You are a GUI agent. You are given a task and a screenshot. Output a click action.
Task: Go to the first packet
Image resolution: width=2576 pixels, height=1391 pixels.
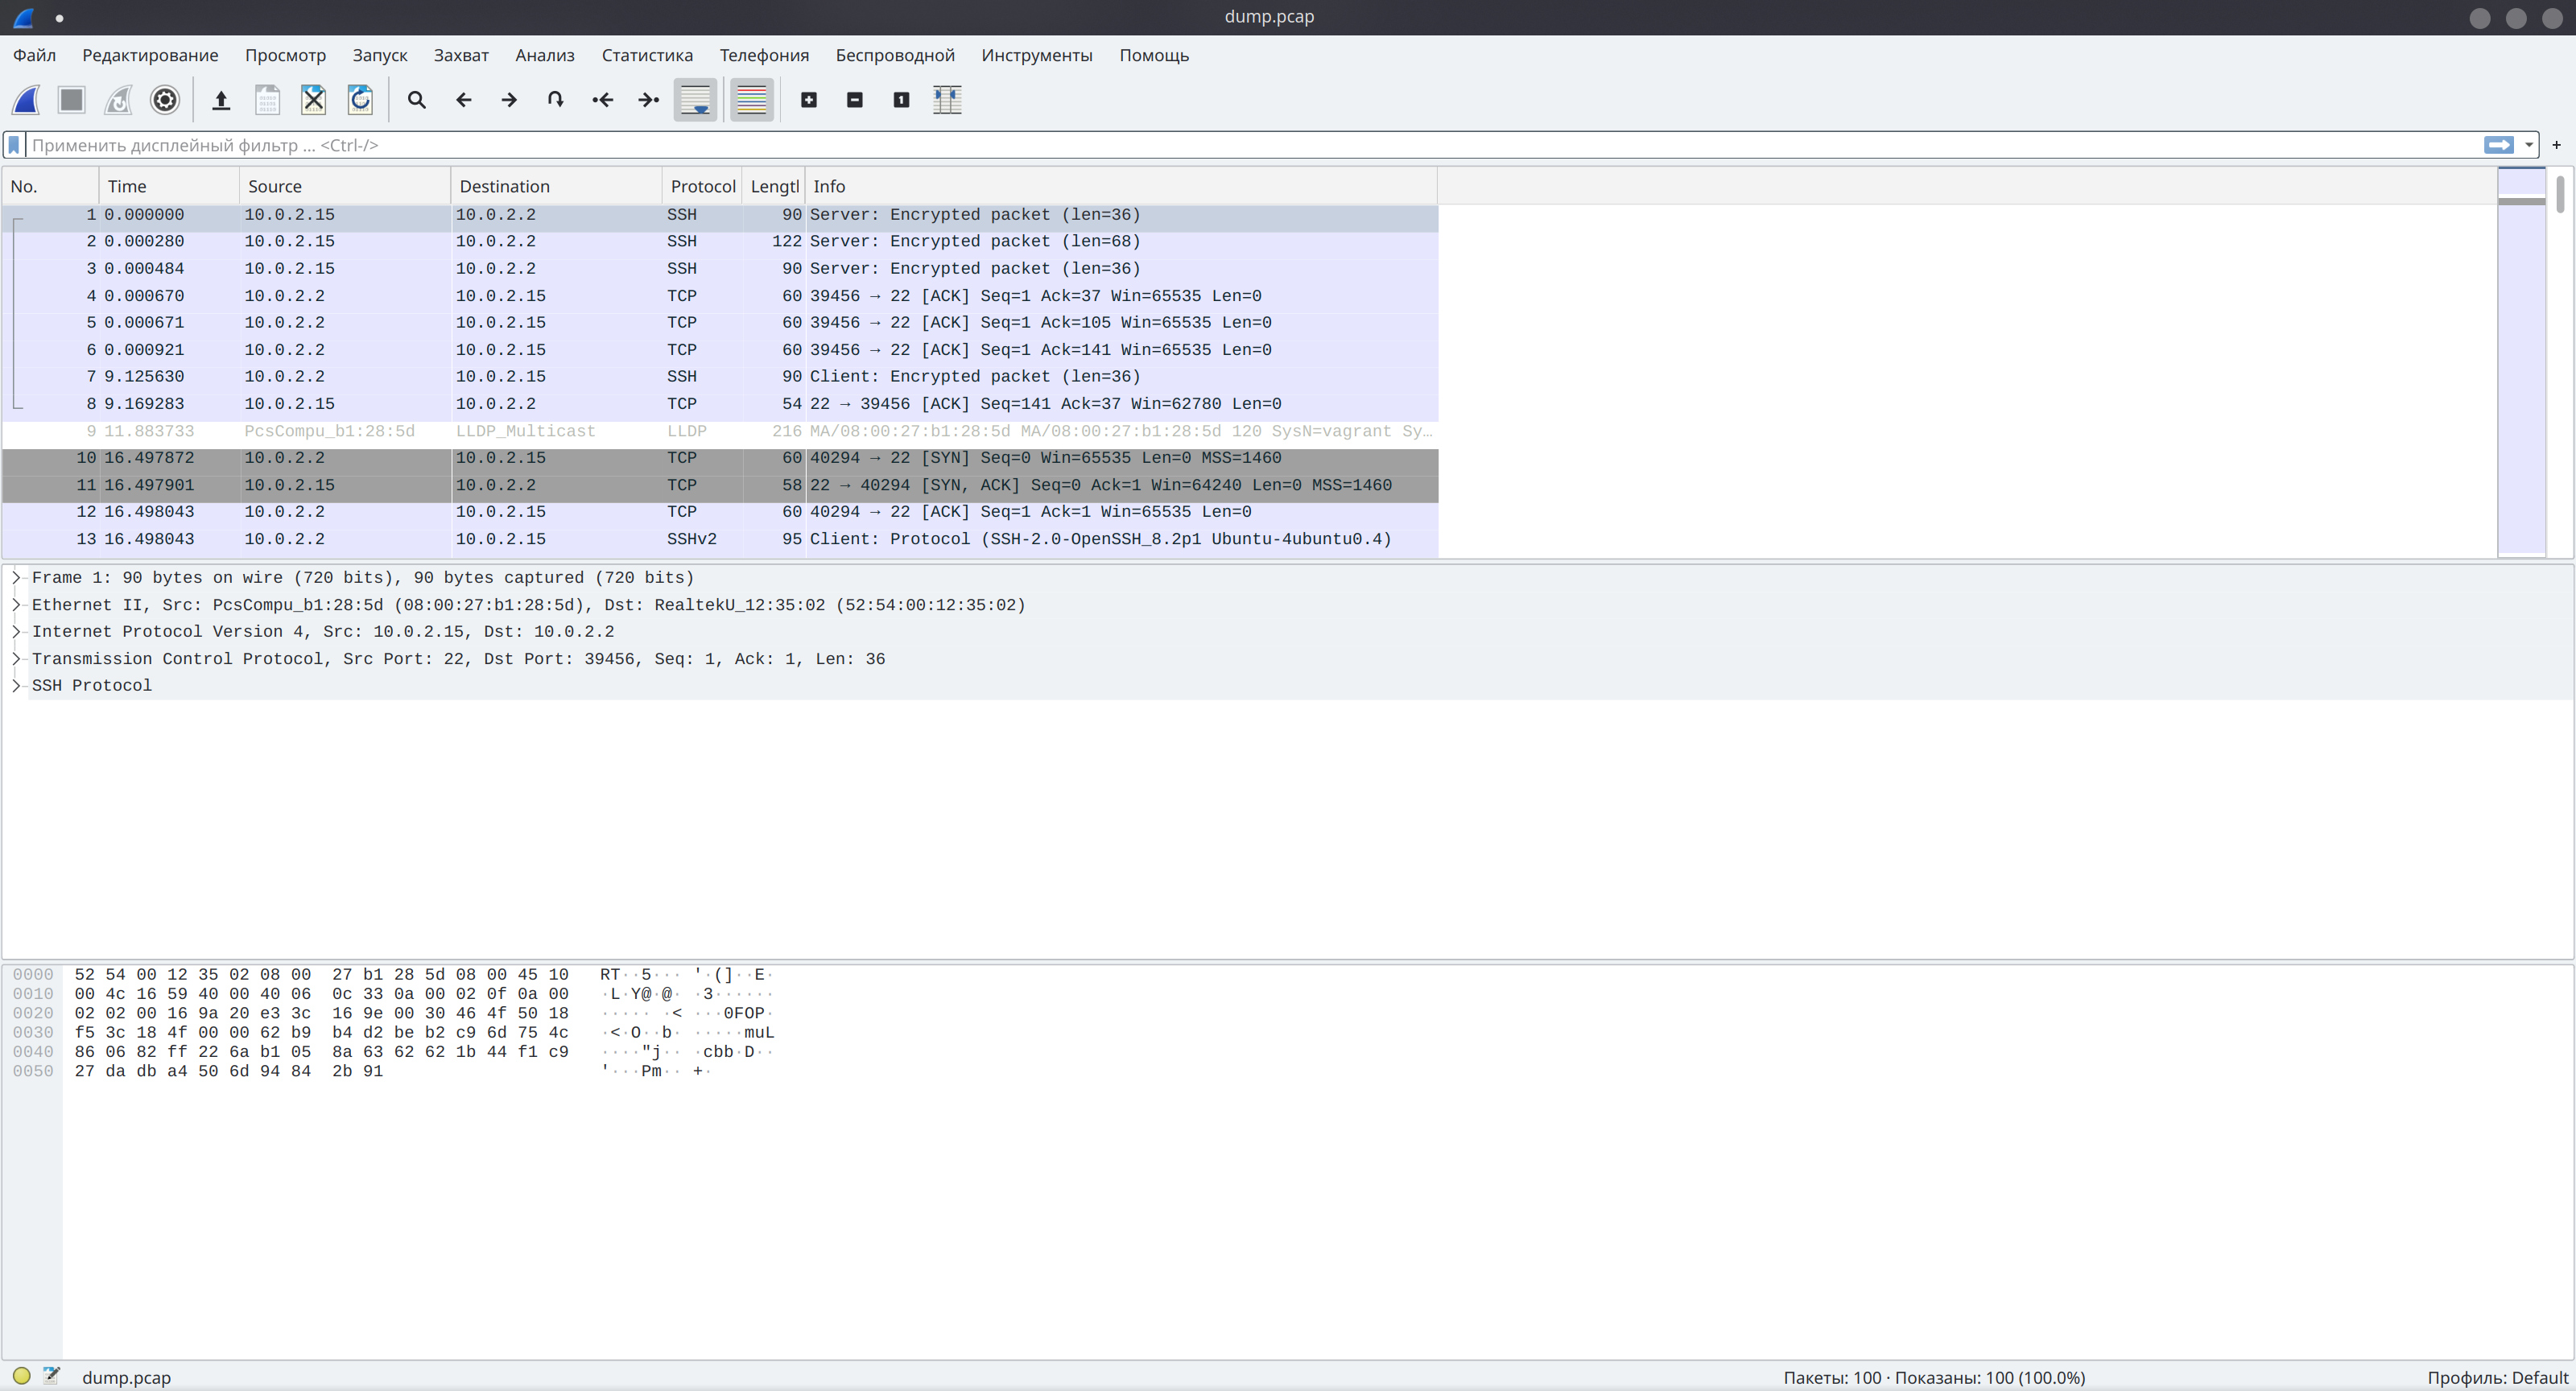click(x=603, y=100)
